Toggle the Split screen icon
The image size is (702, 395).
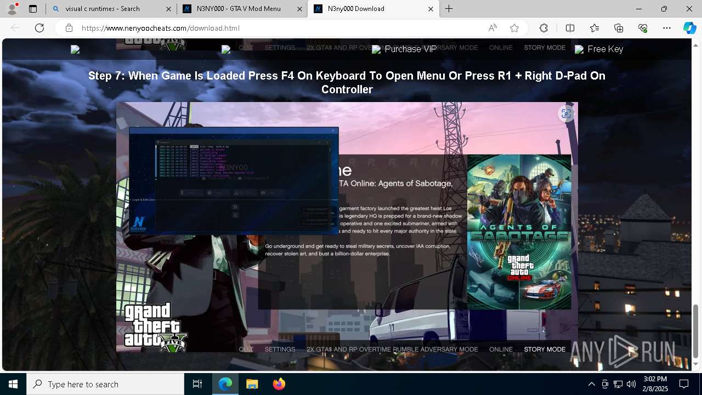click(x=570, y=28)
